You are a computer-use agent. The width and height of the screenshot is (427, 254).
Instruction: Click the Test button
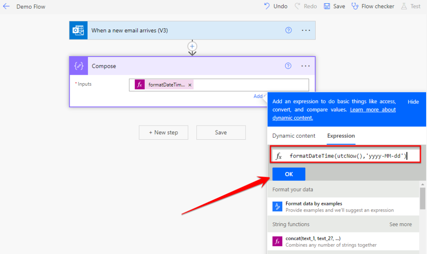point(411,6)
